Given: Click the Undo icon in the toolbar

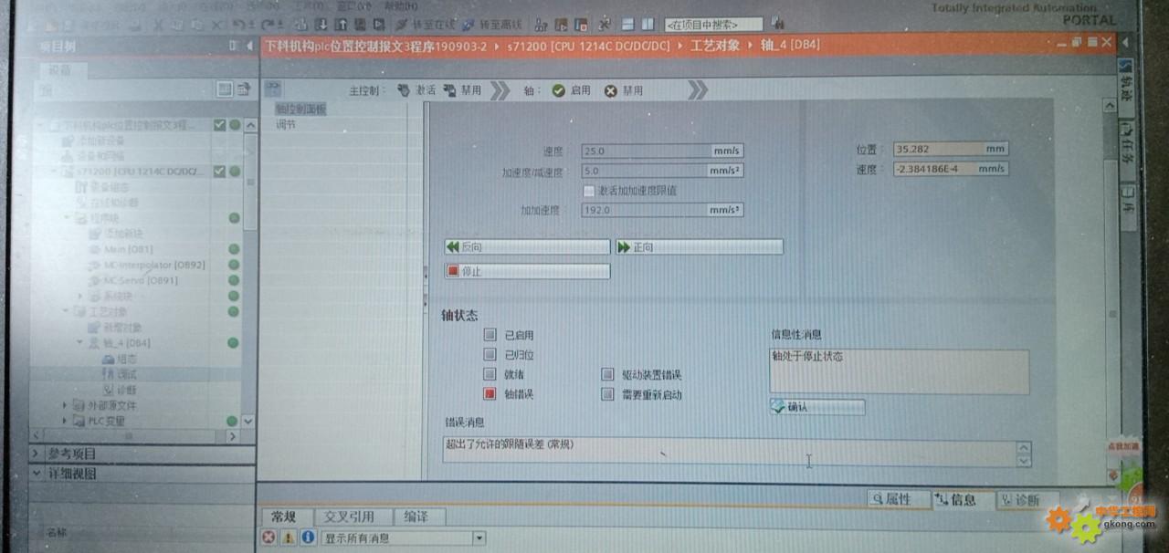Looking at the screenshot, I should point(240,25).
